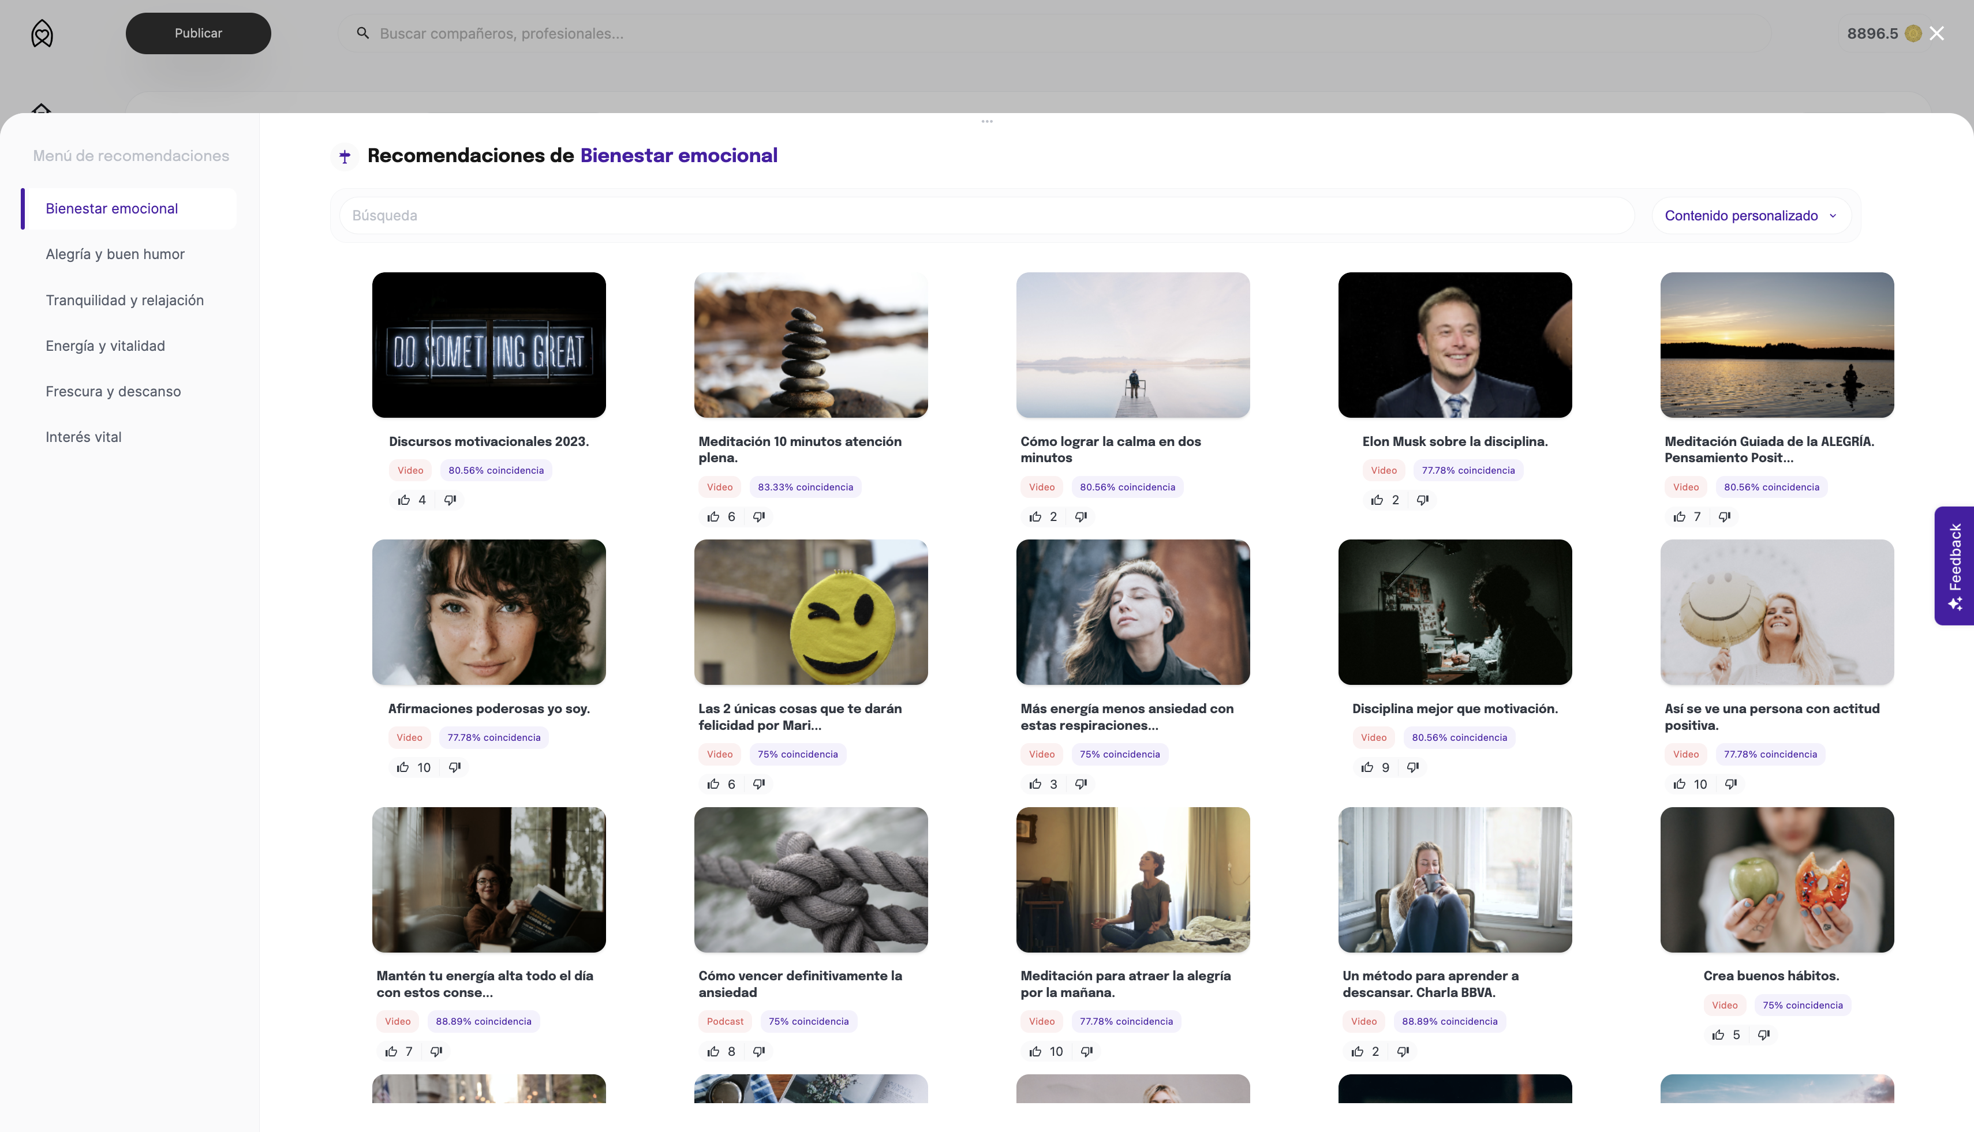Open the yellow winking smiley thumbnail

click(810, 612)
